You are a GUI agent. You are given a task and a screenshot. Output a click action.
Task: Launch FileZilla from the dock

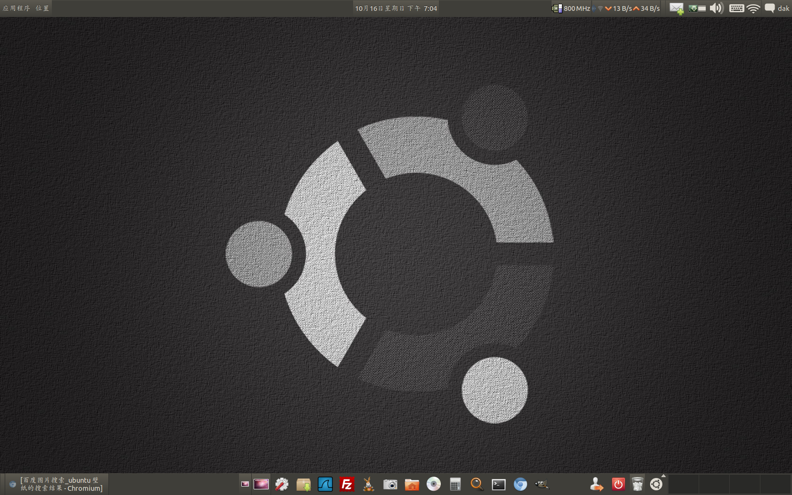point(347,484)
